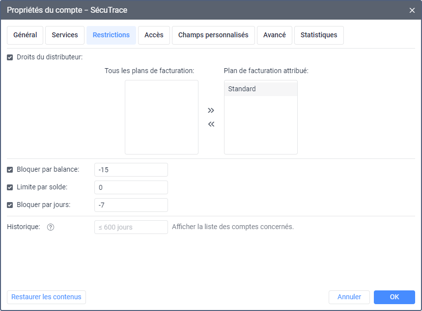The image size is (422, 311).
Task: Toggle the Bloquer par balance checkbox
Action: pyautogui.click(x=10, y=170)
